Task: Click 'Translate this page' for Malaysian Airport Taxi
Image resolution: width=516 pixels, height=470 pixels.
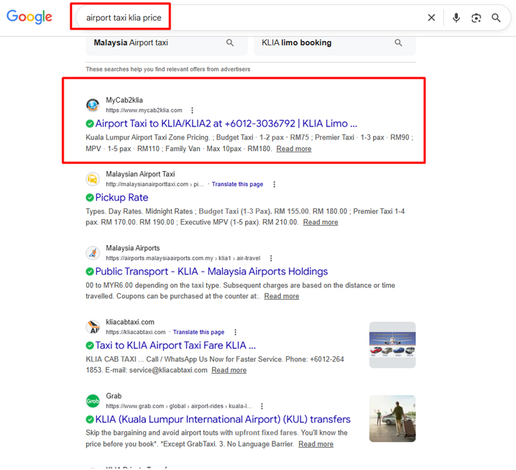Action: point(237,184)
